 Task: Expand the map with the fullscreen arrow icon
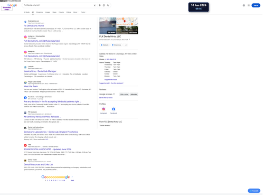(x=136, y=20)
